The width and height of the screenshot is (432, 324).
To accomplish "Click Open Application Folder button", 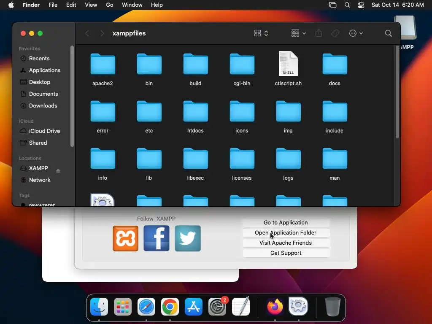I will [x=286, y=233].
